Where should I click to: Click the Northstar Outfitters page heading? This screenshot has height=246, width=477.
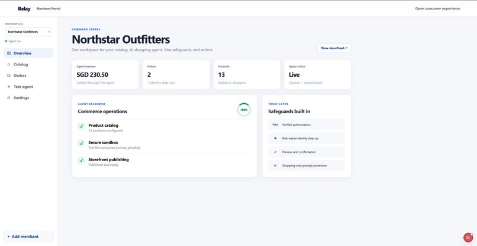point(121,40)
